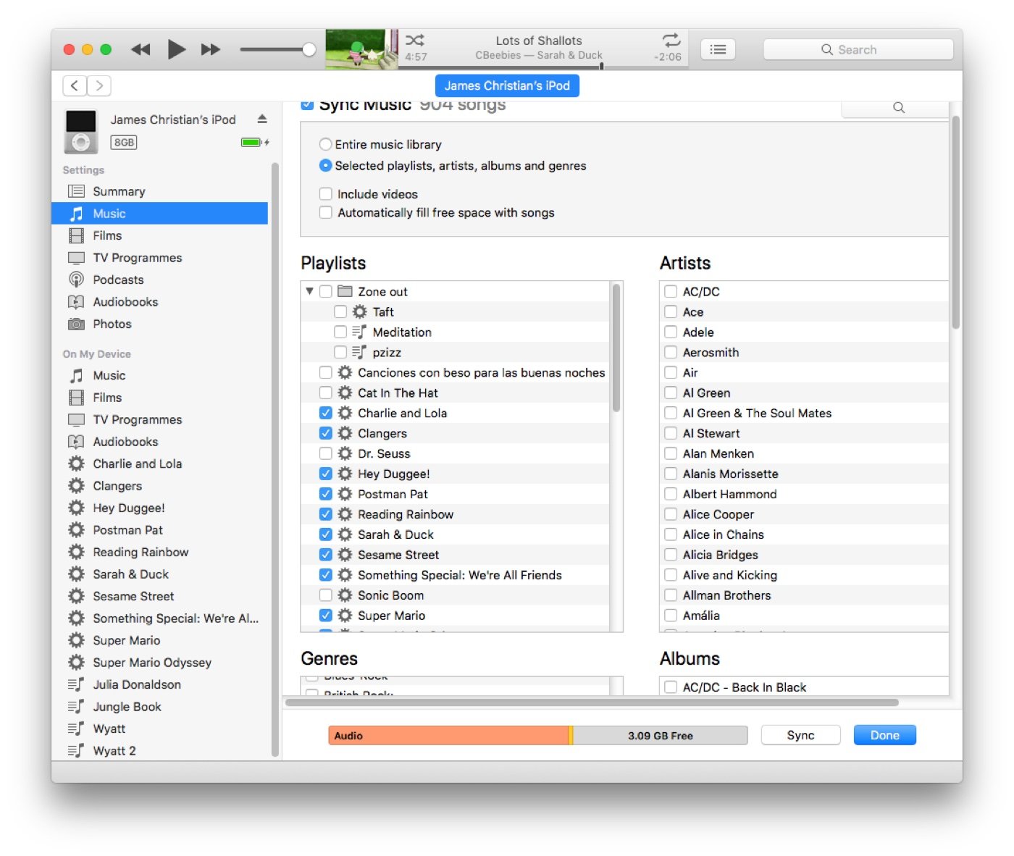
Task: Open the Podcasts settings section
Action: [x=118, y=280]
